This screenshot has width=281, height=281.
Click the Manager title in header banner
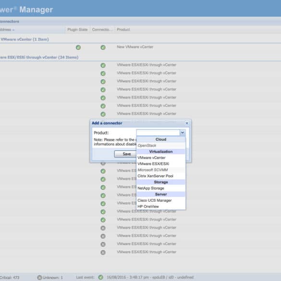coord(36,10)
